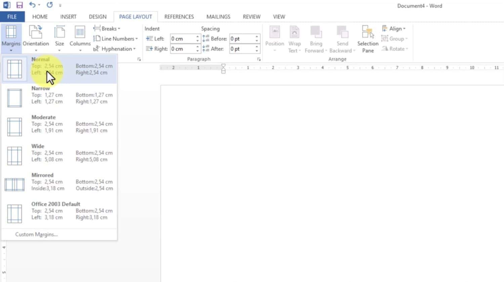Viewport: 504px width, 282px height.
Task: Switch to the HOME tab
Action: (x=40, y=16)
